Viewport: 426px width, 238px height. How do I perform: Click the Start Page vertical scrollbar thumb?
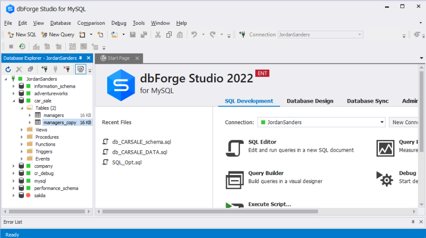421,111
